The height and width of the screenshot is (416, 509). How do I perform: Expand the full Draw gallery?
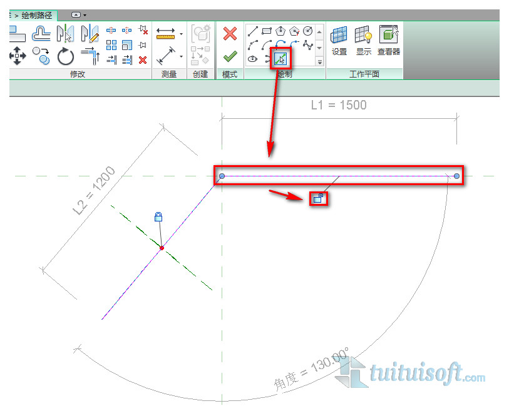click(x=320, y=61)
